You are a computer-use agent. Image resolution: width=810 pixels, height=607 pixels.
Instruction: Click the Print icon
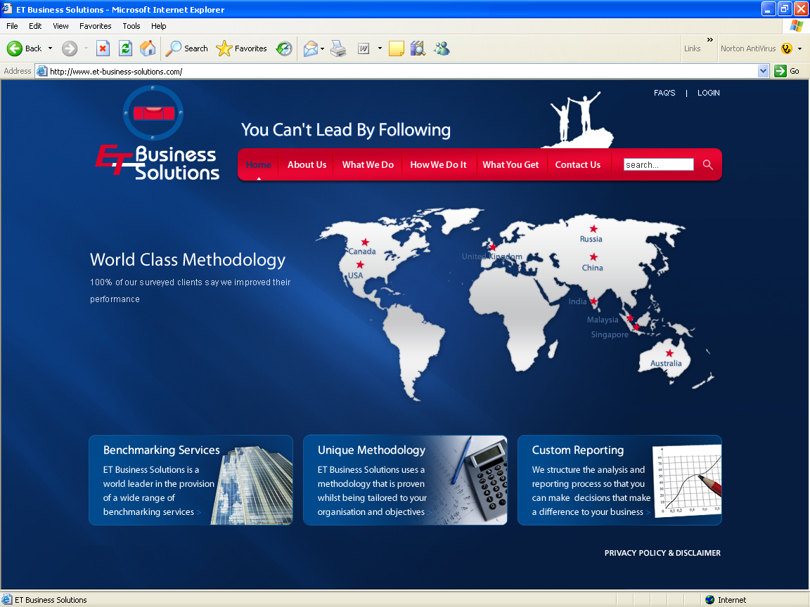point(338,48)
